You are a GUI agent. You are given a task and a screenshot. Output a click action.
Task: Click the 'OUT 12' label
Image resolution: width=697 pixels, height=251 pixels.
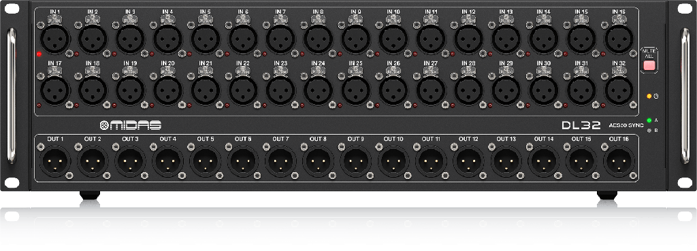pos(468,139)
